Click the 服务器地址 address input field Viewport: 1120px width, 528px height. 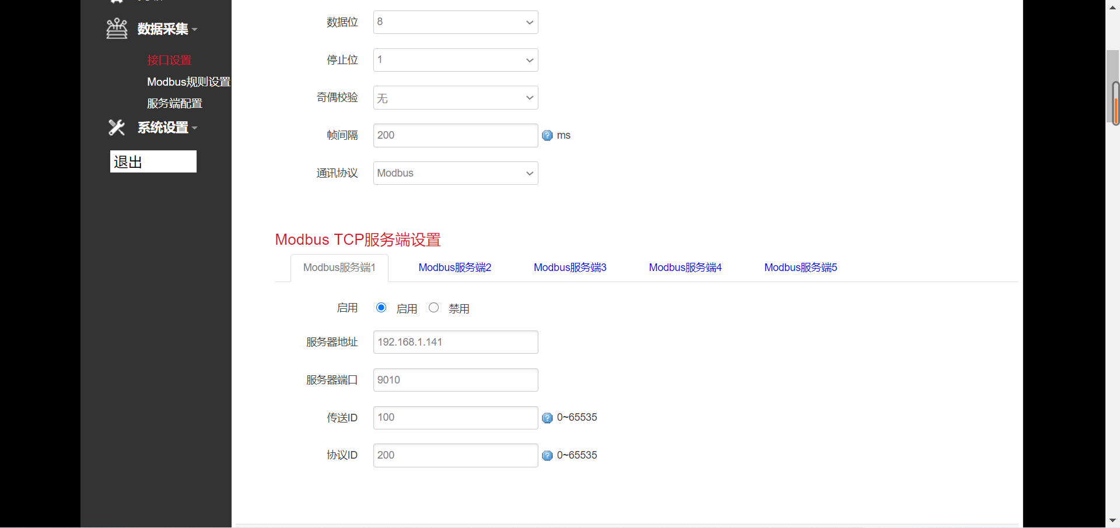(455, 342)
